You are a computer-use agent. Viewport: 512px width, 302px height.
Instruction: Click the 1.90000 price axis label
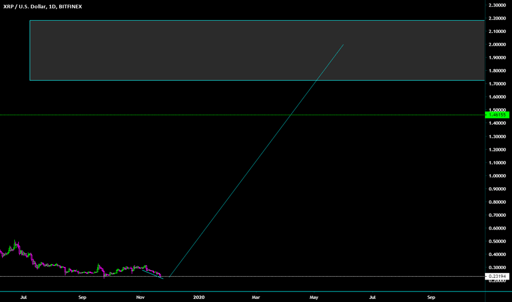pyautogui.click(x=497, y=58)
